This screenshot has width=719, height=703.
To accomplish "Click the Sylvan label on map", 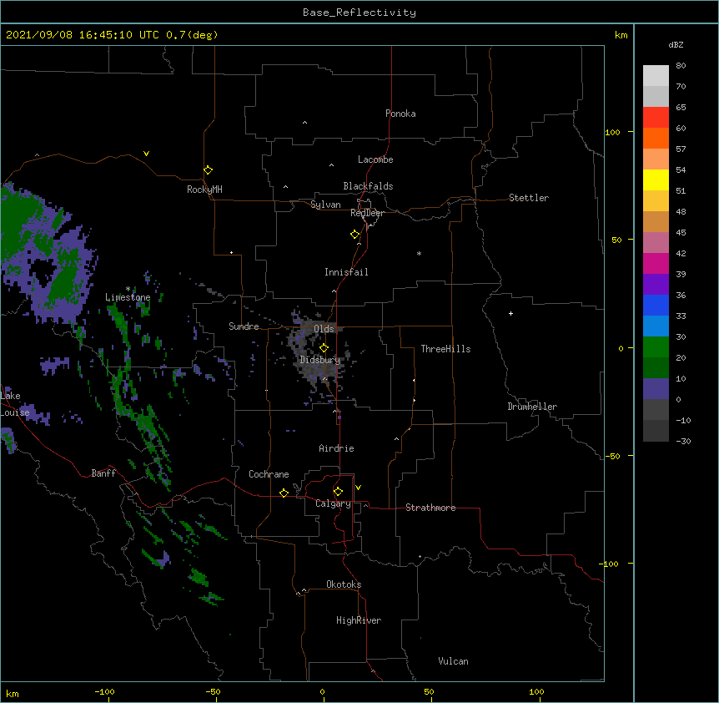I will tap(325, 205).
